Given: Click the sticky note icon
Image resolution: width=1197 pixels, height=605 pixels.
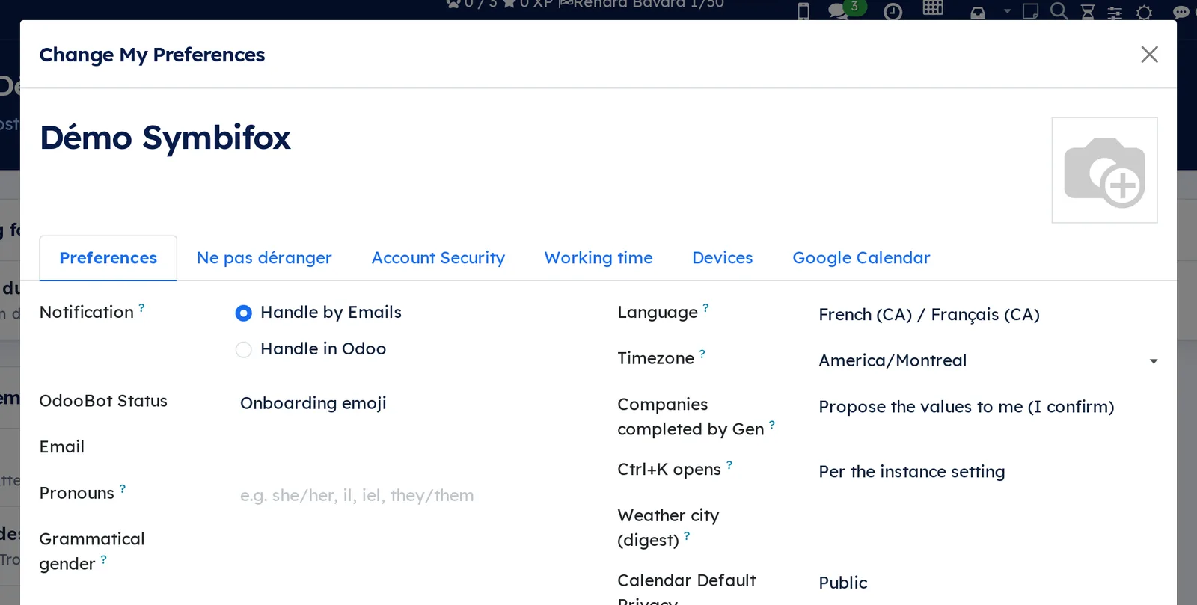Looking at the screenshot, I should [1030, 11].
